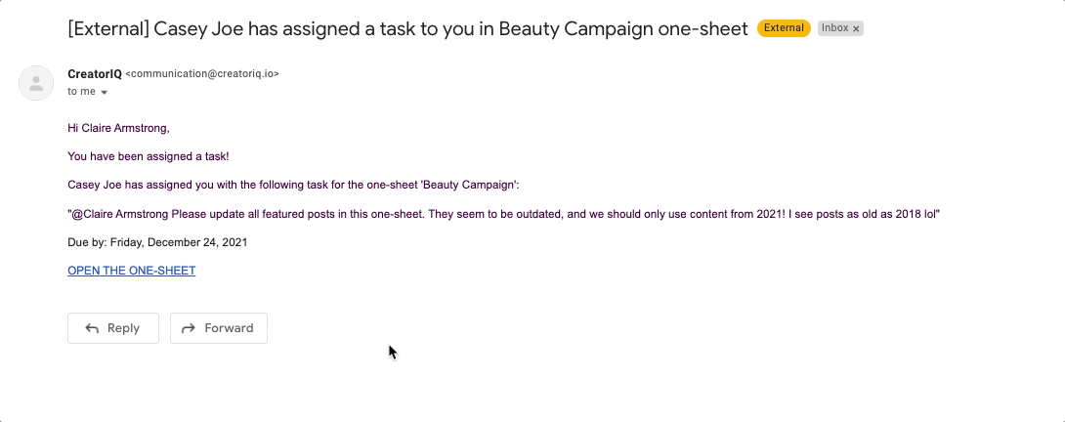Click the curved arrow icon on Forward
The width and height of the screenshot is (1065, 422).
pyautogui.click(x=189, y=328)
